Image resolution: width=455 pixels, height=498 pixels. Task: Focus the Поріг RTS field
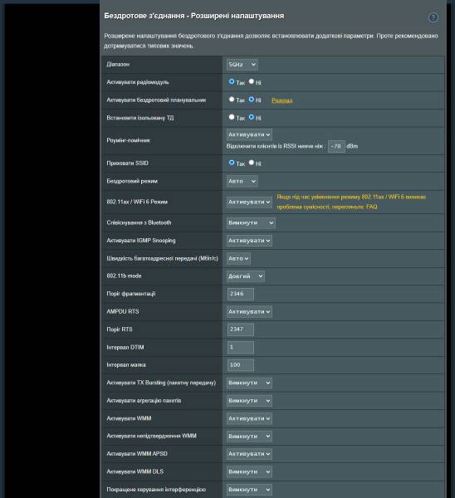241,330
